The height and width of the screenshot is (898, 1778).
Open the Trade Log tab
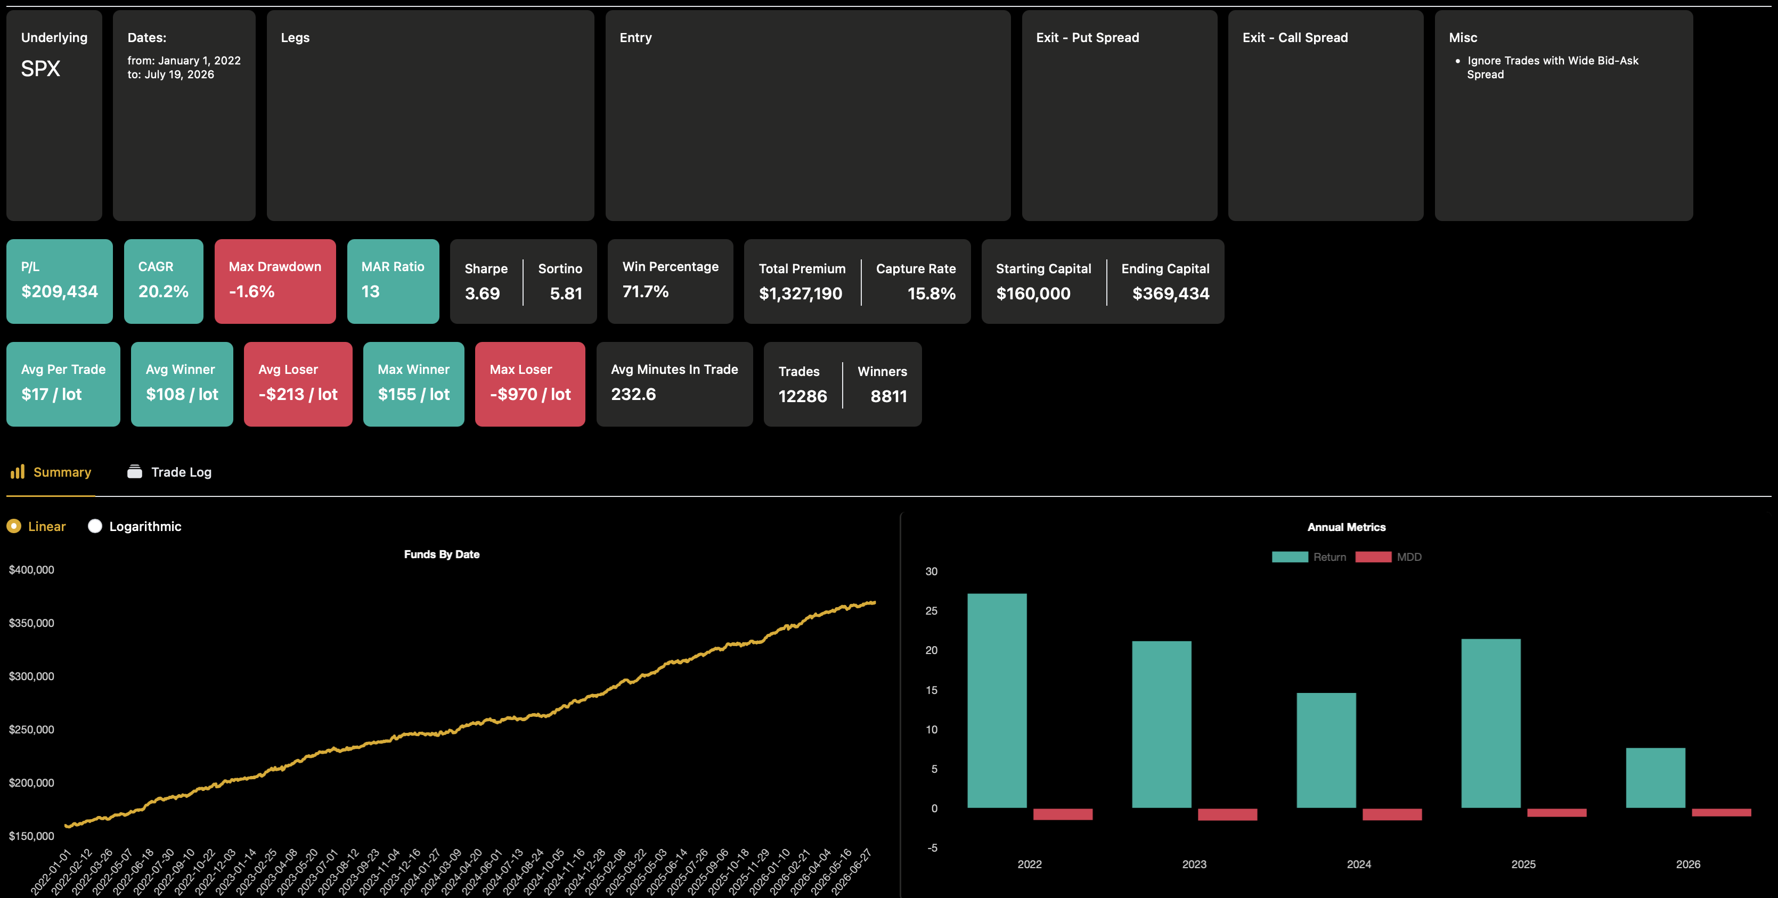click(x=169, y=472)
